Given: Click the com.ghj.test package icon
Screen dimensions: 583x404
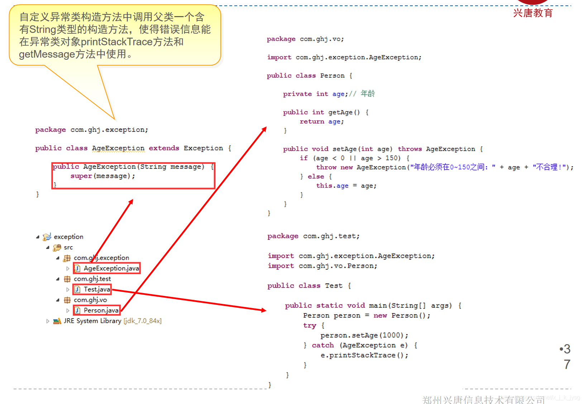Looking at the screenshot, I should click(67, 279).
